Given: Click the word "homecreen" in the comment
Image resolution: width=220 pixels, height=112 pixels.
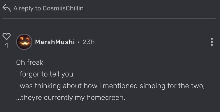Looking at the screenshot, I should coord(106,97).
